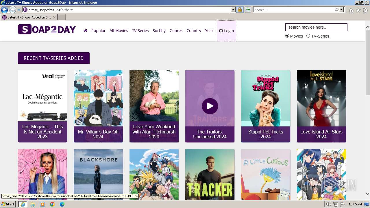Image resolution: width=370 pixels, height=208 pixels.
Task: Open Love Island All Stars 2024 poster
Action: click(321, 106)
